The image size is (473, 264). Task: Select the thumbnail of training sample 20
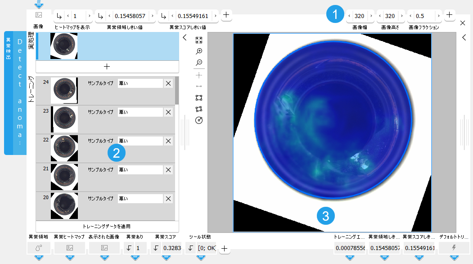64,205
